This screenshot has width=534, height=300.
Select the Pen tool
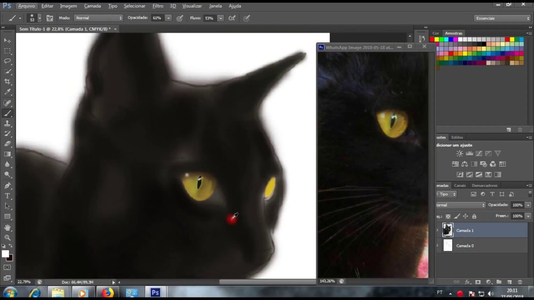pos(8,185)
